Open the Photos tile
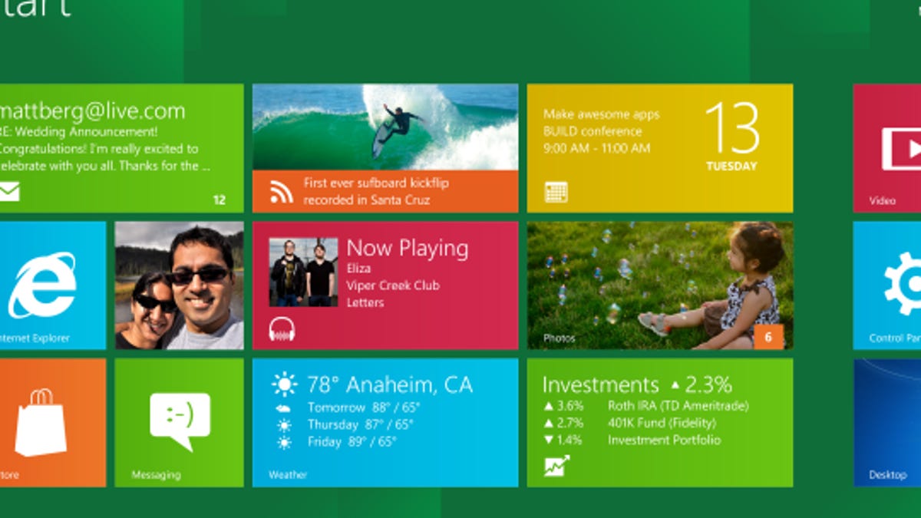 pos(660,284)
